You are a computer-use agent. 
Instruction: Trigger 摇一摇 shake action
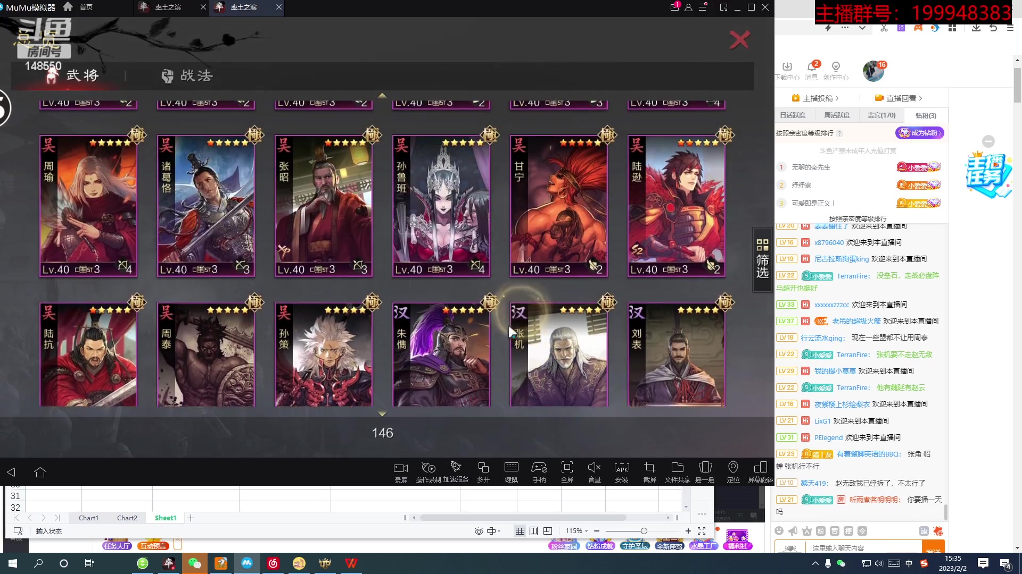(705, 472)
